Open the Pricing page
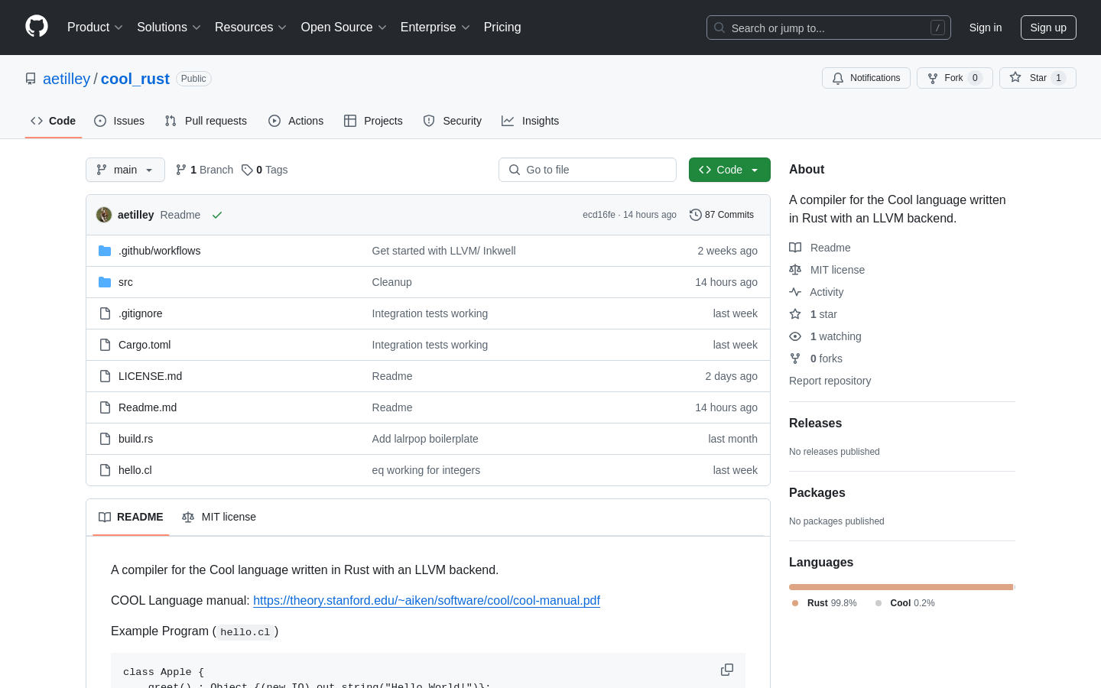The image size is (1101, 688). click(502, 27)
